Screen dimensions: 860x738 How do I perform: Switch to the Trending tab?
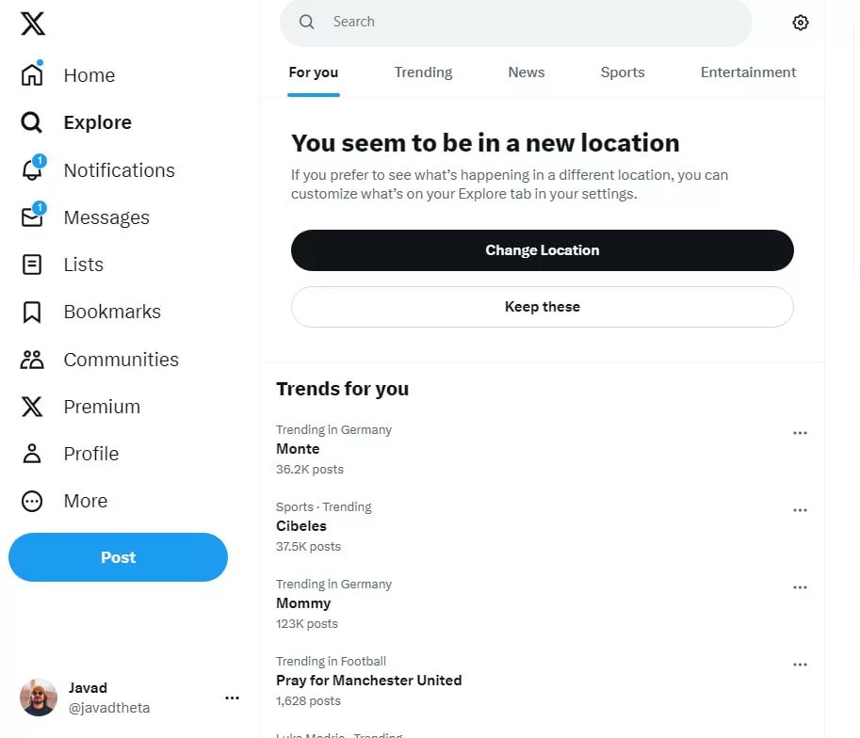point(423,72)
